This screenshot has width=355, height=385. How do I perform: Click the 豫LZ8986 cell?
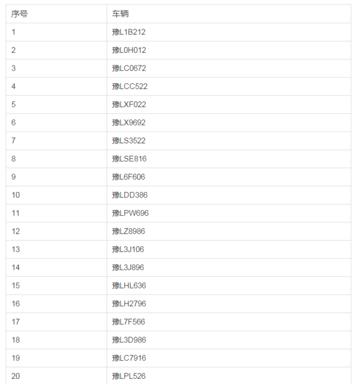pos(129,231)
